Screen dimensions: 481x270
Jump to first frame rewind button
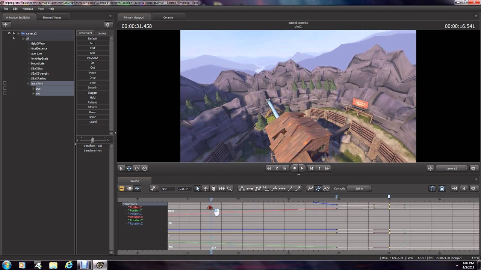pos(269,169)
